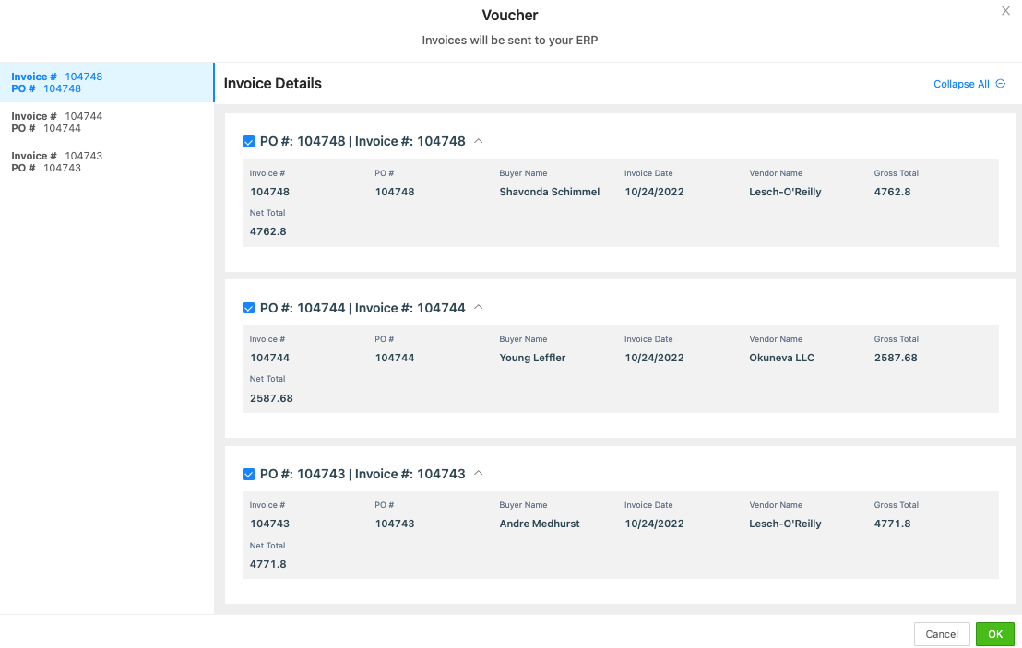The width and height of the screenshot is (1022, 648).
Task: Click buyer name Young Leffler
Action: [x=532, y=359]
